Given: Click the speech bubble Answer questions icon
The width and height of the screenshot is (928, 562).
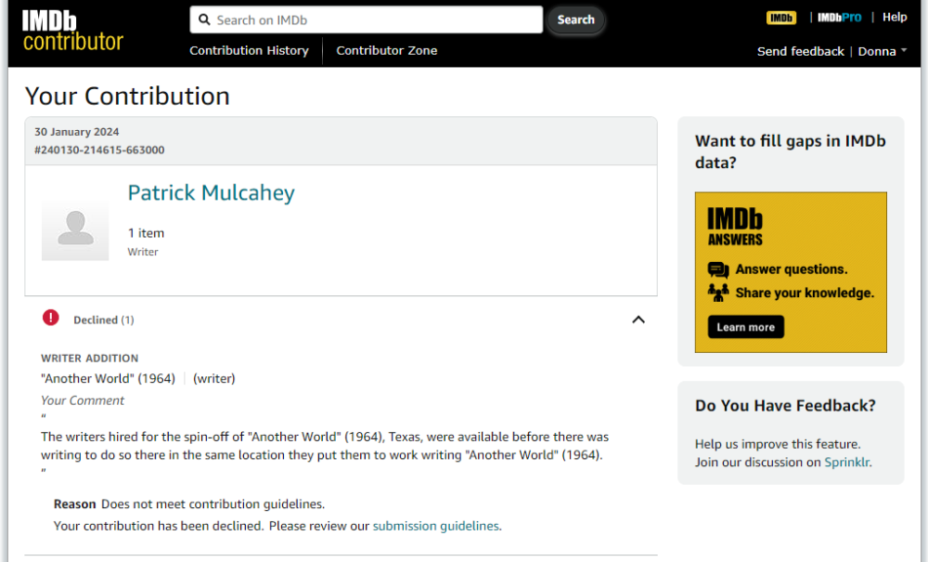Looking at the screenshot, I should 717,269.
